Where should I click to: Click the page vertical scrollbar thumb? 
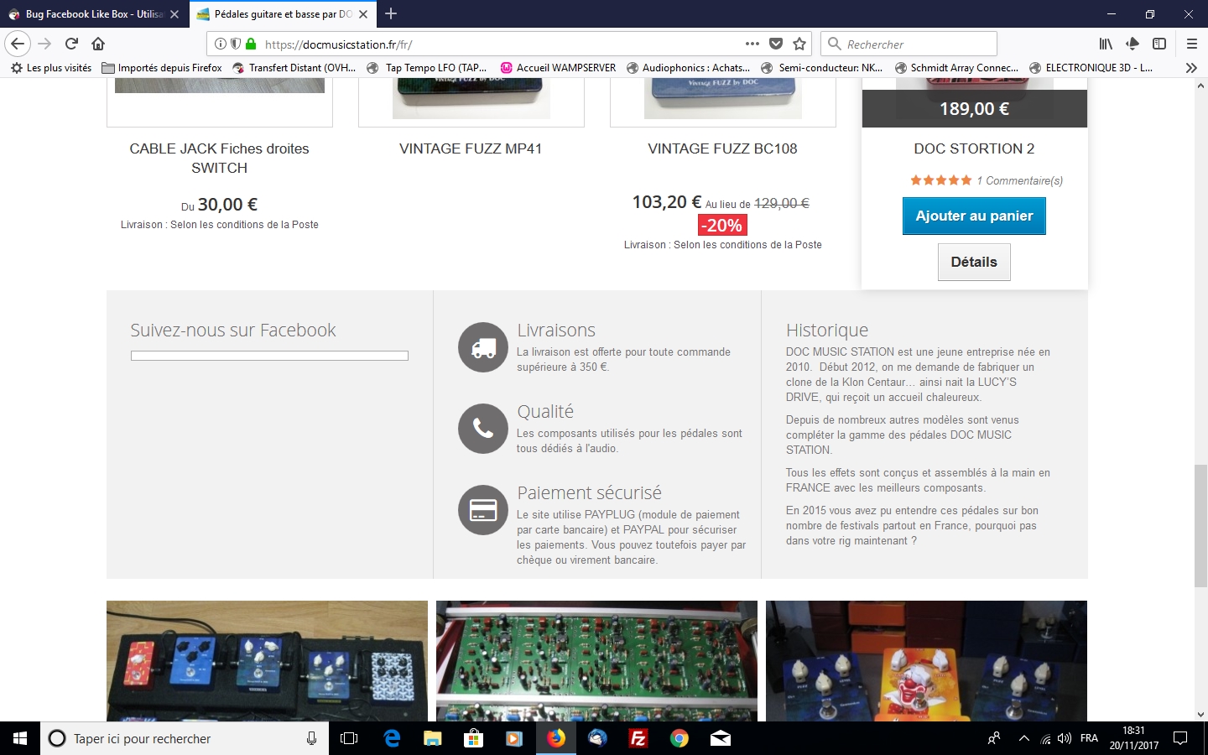click(x=1200, y=525)
